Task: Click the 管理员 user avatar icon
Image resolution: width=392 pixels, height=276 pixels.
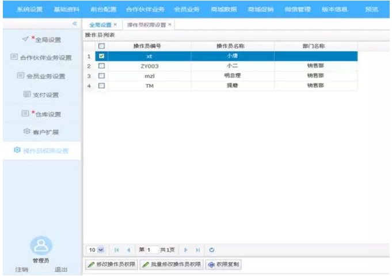Action: coord(41,245)
